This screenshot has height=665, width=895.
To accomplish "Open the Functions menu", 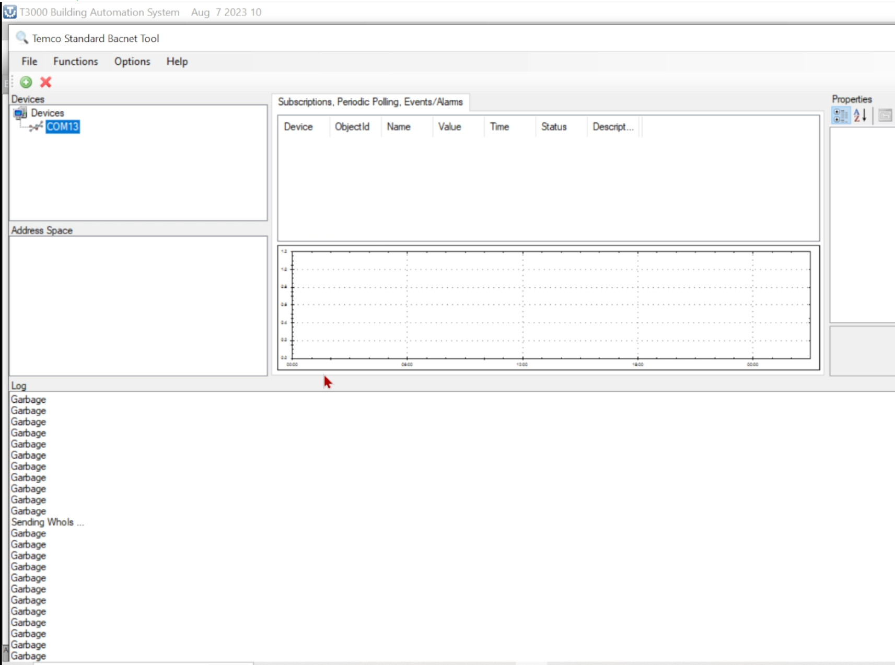I will (75, 62).
